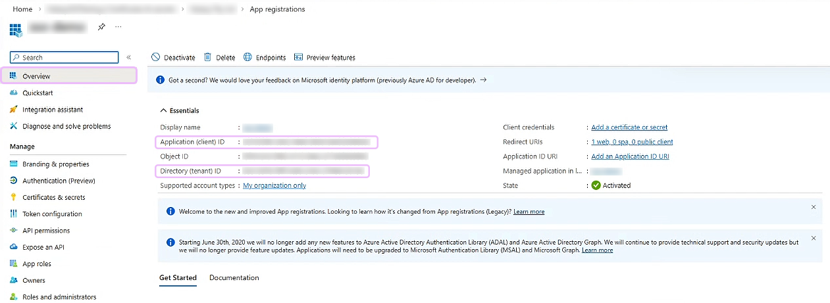This screenshot has width=830, height=303.
Task: Click the Expose an API cloud icon
Action: (x=13, y=247)
